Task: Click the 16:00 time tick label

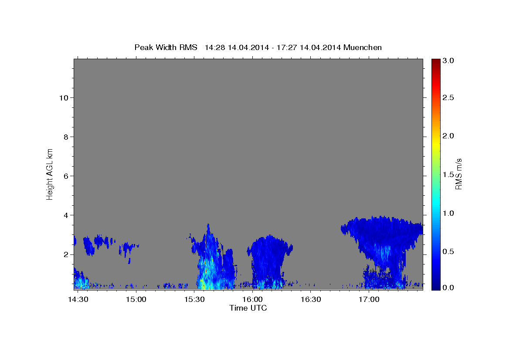Action: pyautogui.click(x=252, y=300)
